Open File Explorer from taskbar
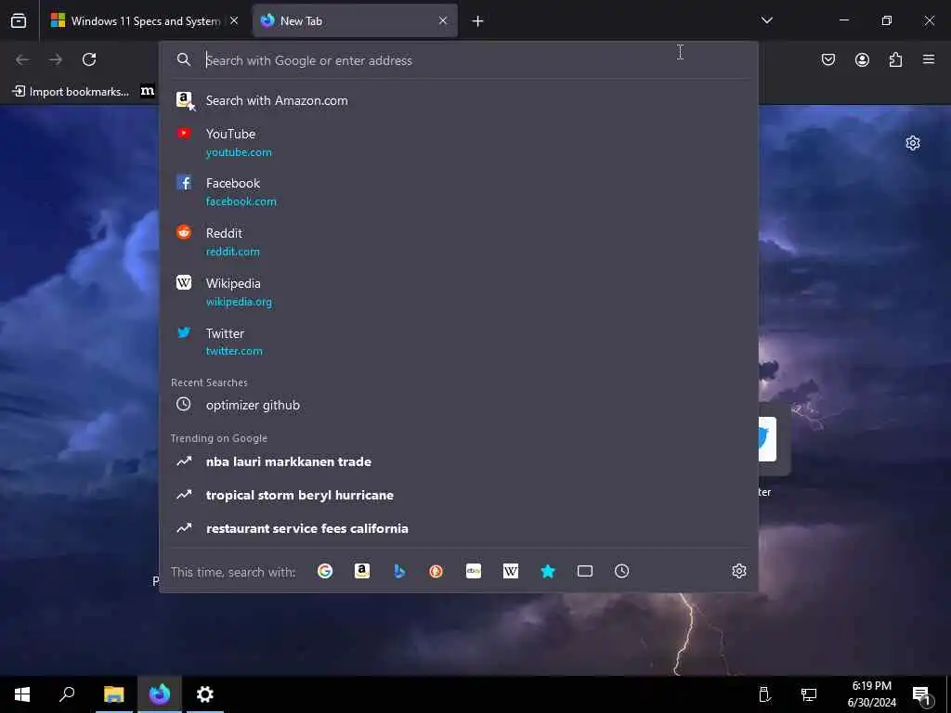The image size is (951, 713). [113, 694]
